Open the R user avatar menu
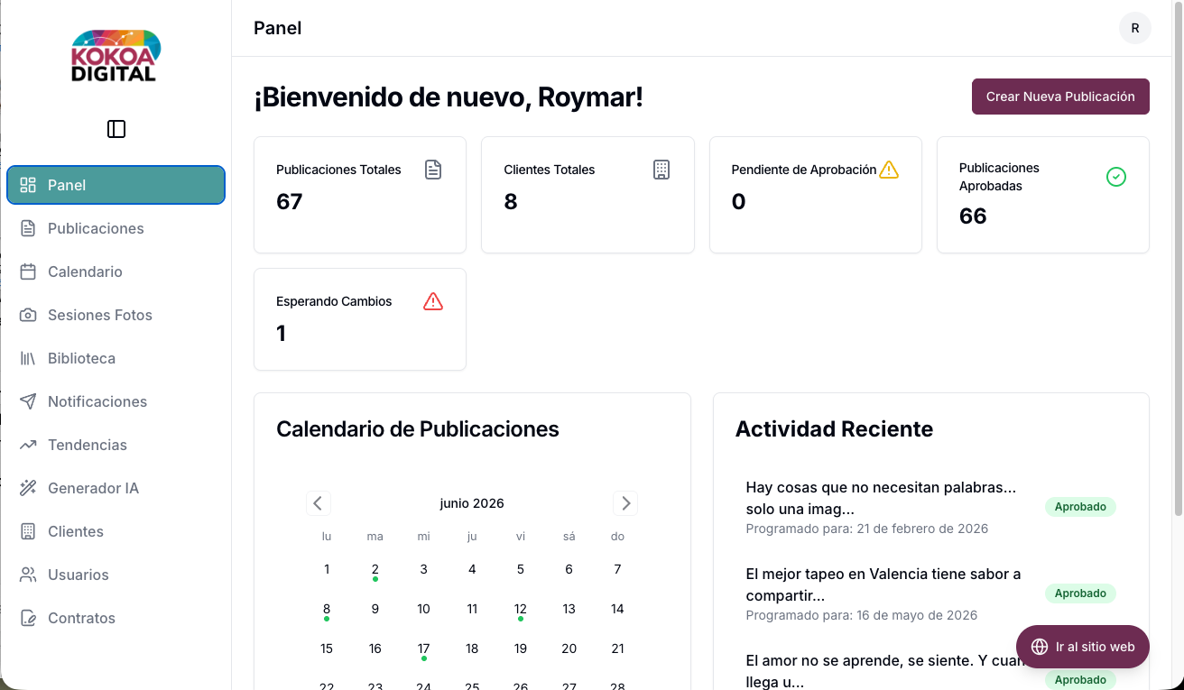 tap(1135, 28)
